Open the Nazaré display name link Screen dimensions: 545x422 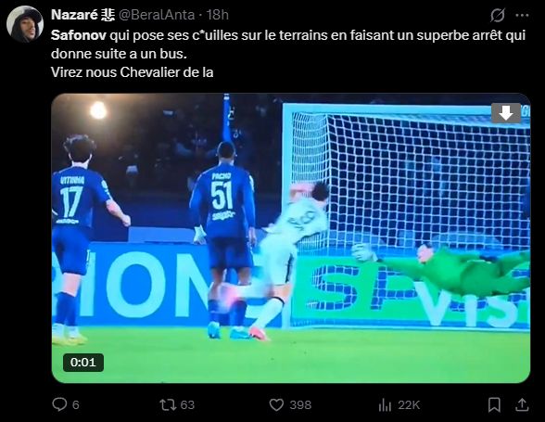click(82, 15)
